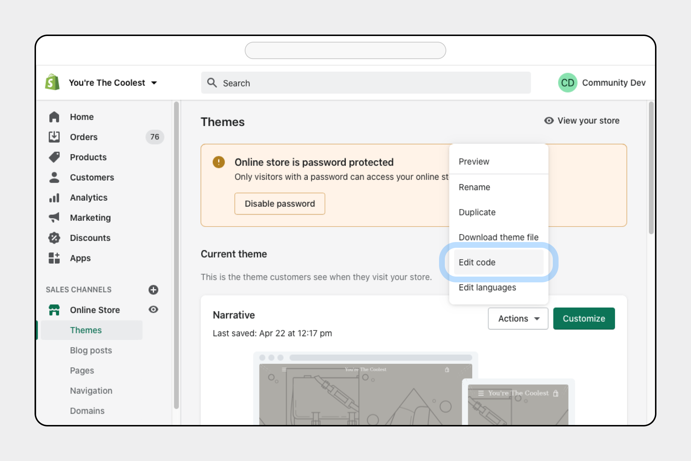Add a sales channel with plus icon
The height and width of the screenshot is (461, 691).
(153, 290)
